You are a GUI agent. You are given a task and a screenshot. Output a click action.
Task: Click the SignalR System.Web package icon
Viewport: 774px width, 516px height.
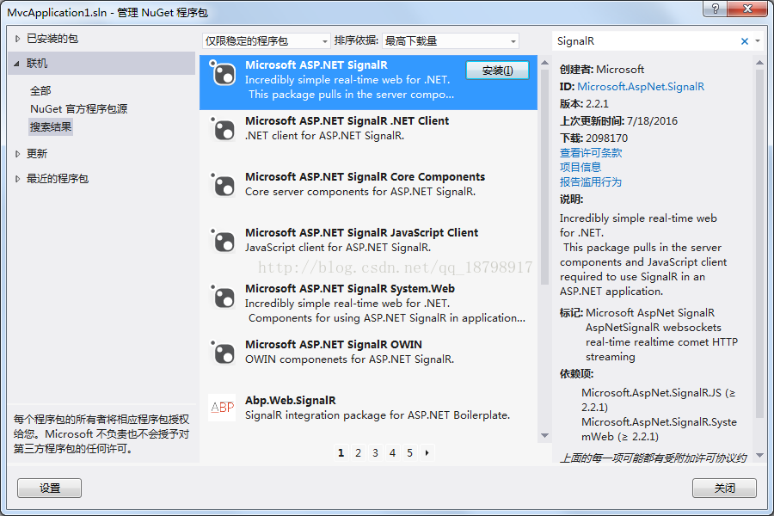click(222, 296)
